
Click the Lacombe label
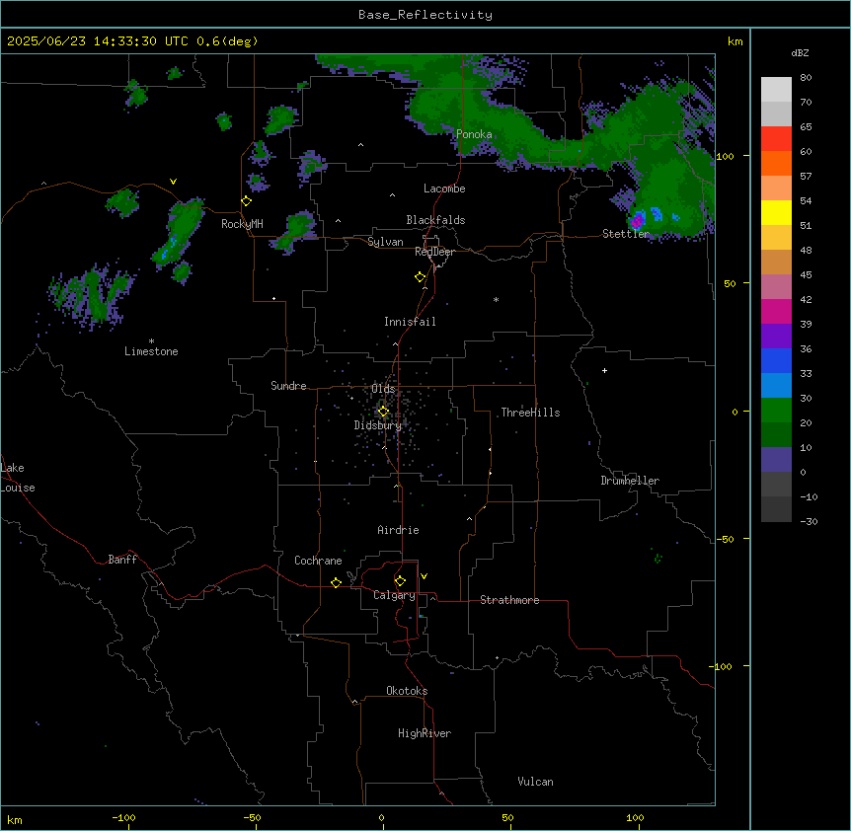(444, 189)
